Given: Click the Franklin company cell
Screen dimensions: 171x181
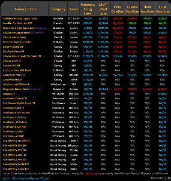Looking at the screenshot, I should (x=58, y=23).
